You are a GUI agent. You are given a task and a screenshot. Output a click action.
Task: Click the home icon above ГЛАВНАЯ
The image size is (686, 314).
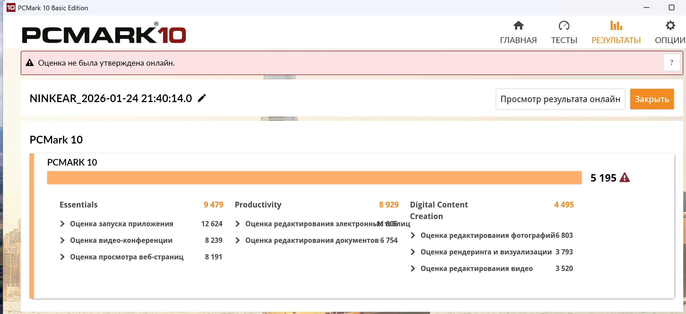point(518,26)
